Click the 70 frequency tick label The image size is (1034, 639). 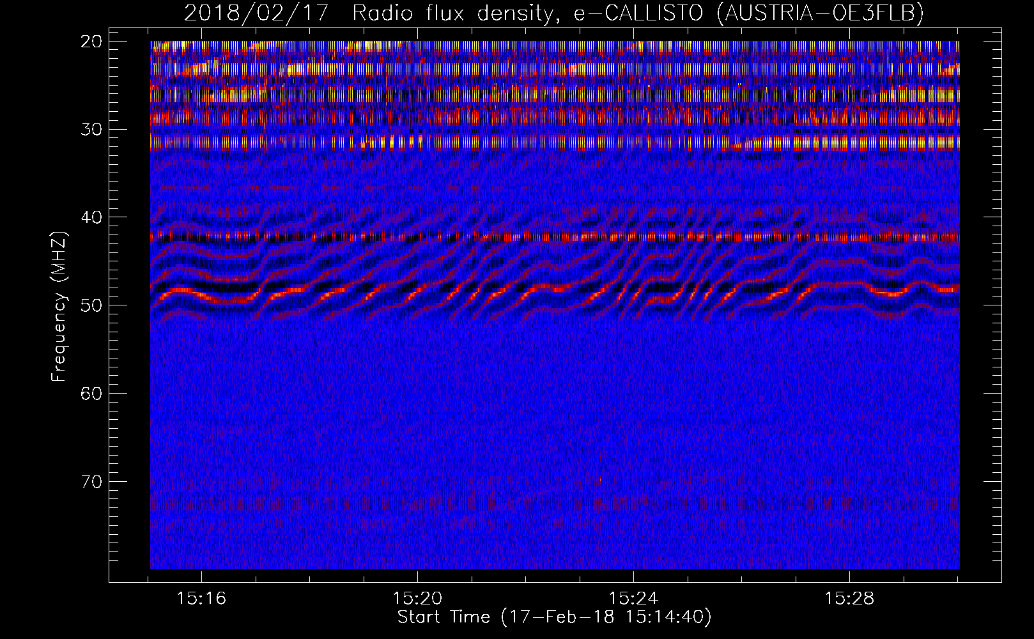[x=92, y=482]
